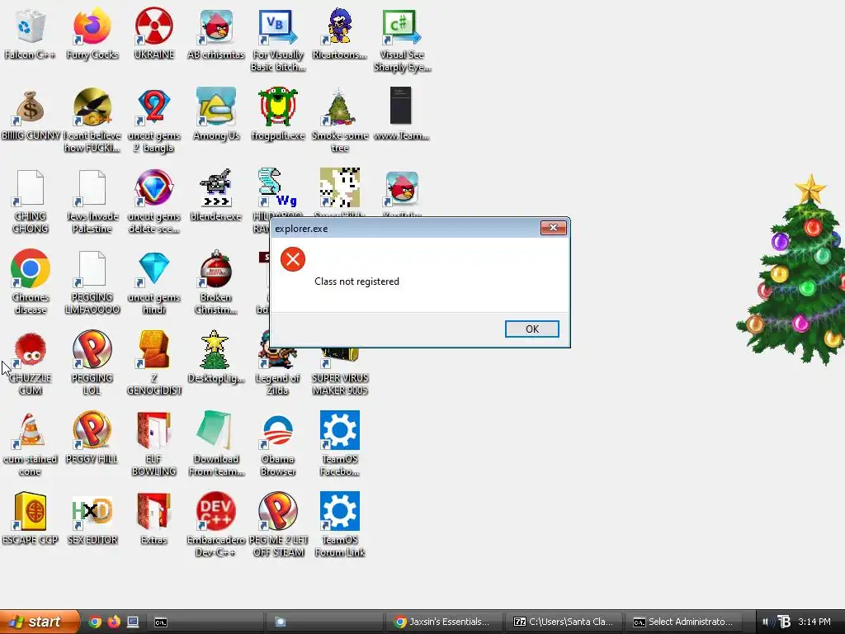The height and width of the screenshot is (634, 845).
Task: Switch to the 7-Zip C:\Users\Santa Cla... window
Action: pos(564,622)
